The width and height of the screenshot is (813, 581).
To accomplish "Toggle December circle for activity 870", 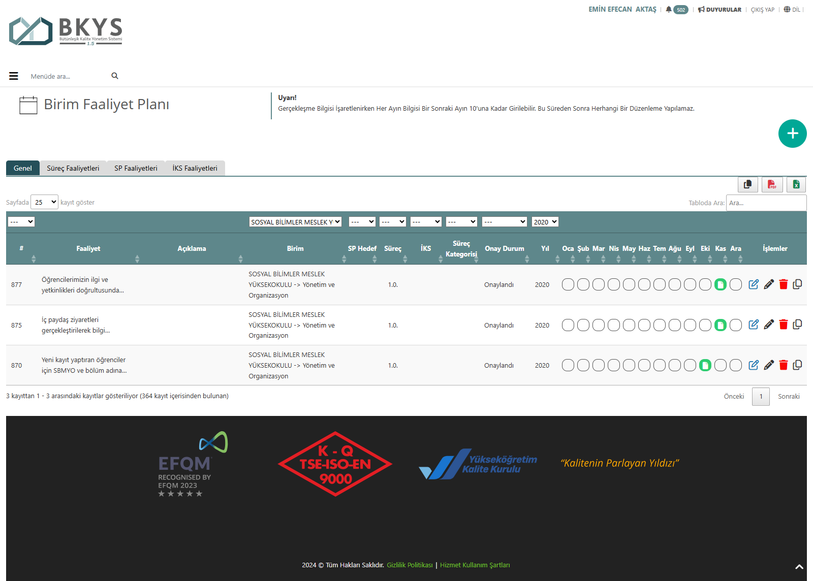I will coord(735,365).
